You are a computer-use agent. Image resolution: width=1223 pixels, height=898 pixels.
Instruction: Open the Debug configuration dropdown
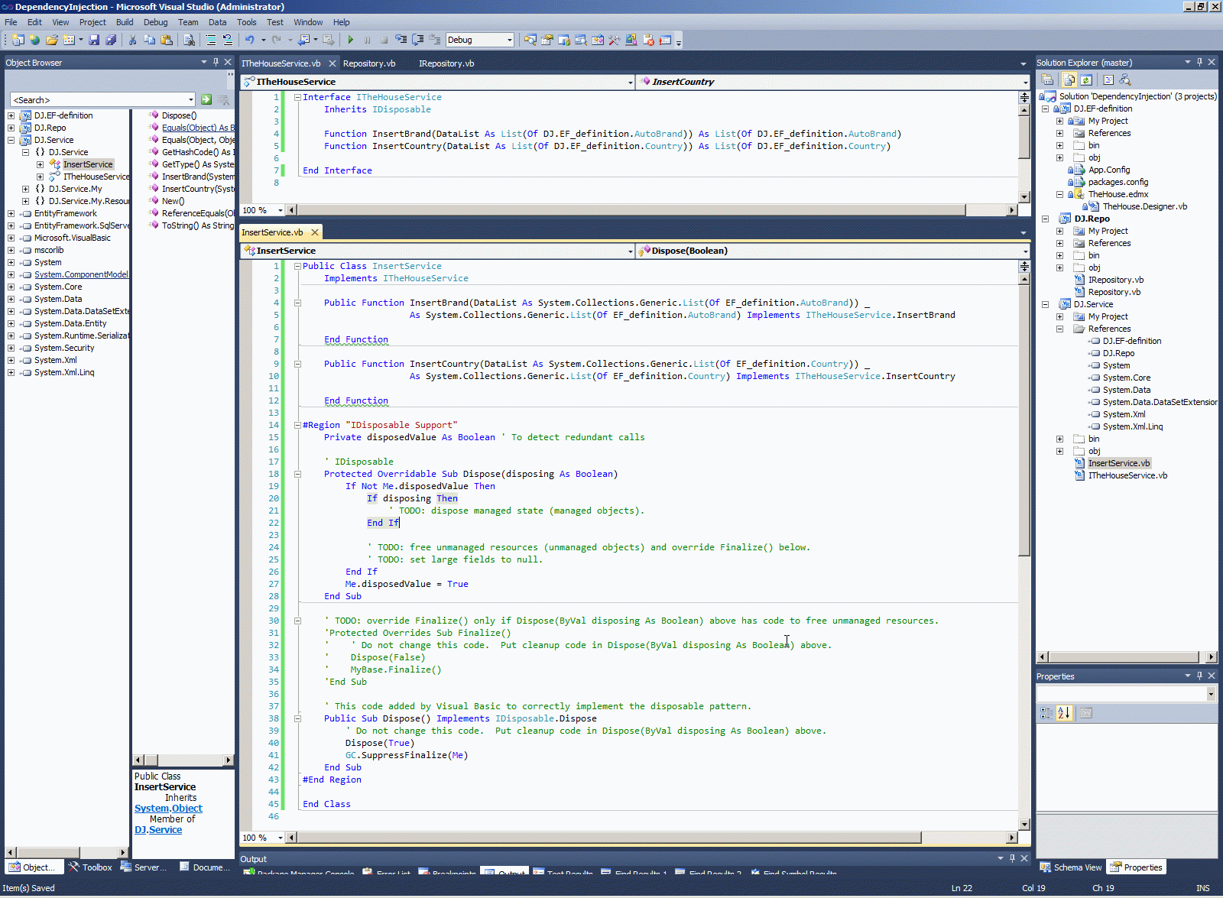coord(509,40)
